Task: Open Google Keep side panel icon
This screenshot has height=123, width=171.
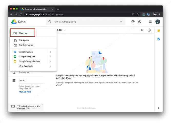Action: (159, 31)
